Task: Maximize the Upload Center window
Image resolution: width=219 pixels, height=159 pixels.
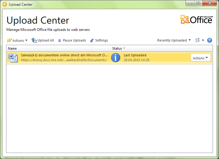Action: [198, 3]
